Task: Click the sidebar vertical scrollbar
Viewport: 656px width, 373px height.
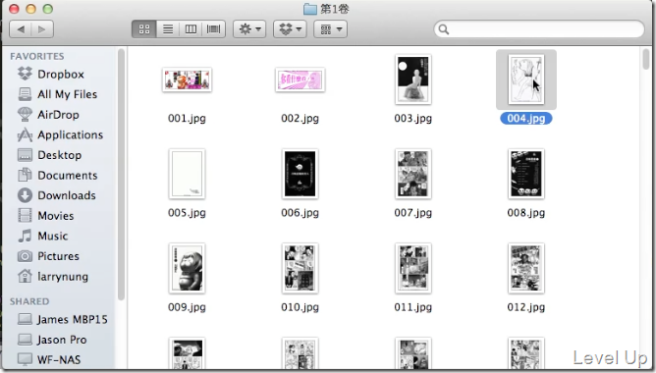Action: (121, 175)
